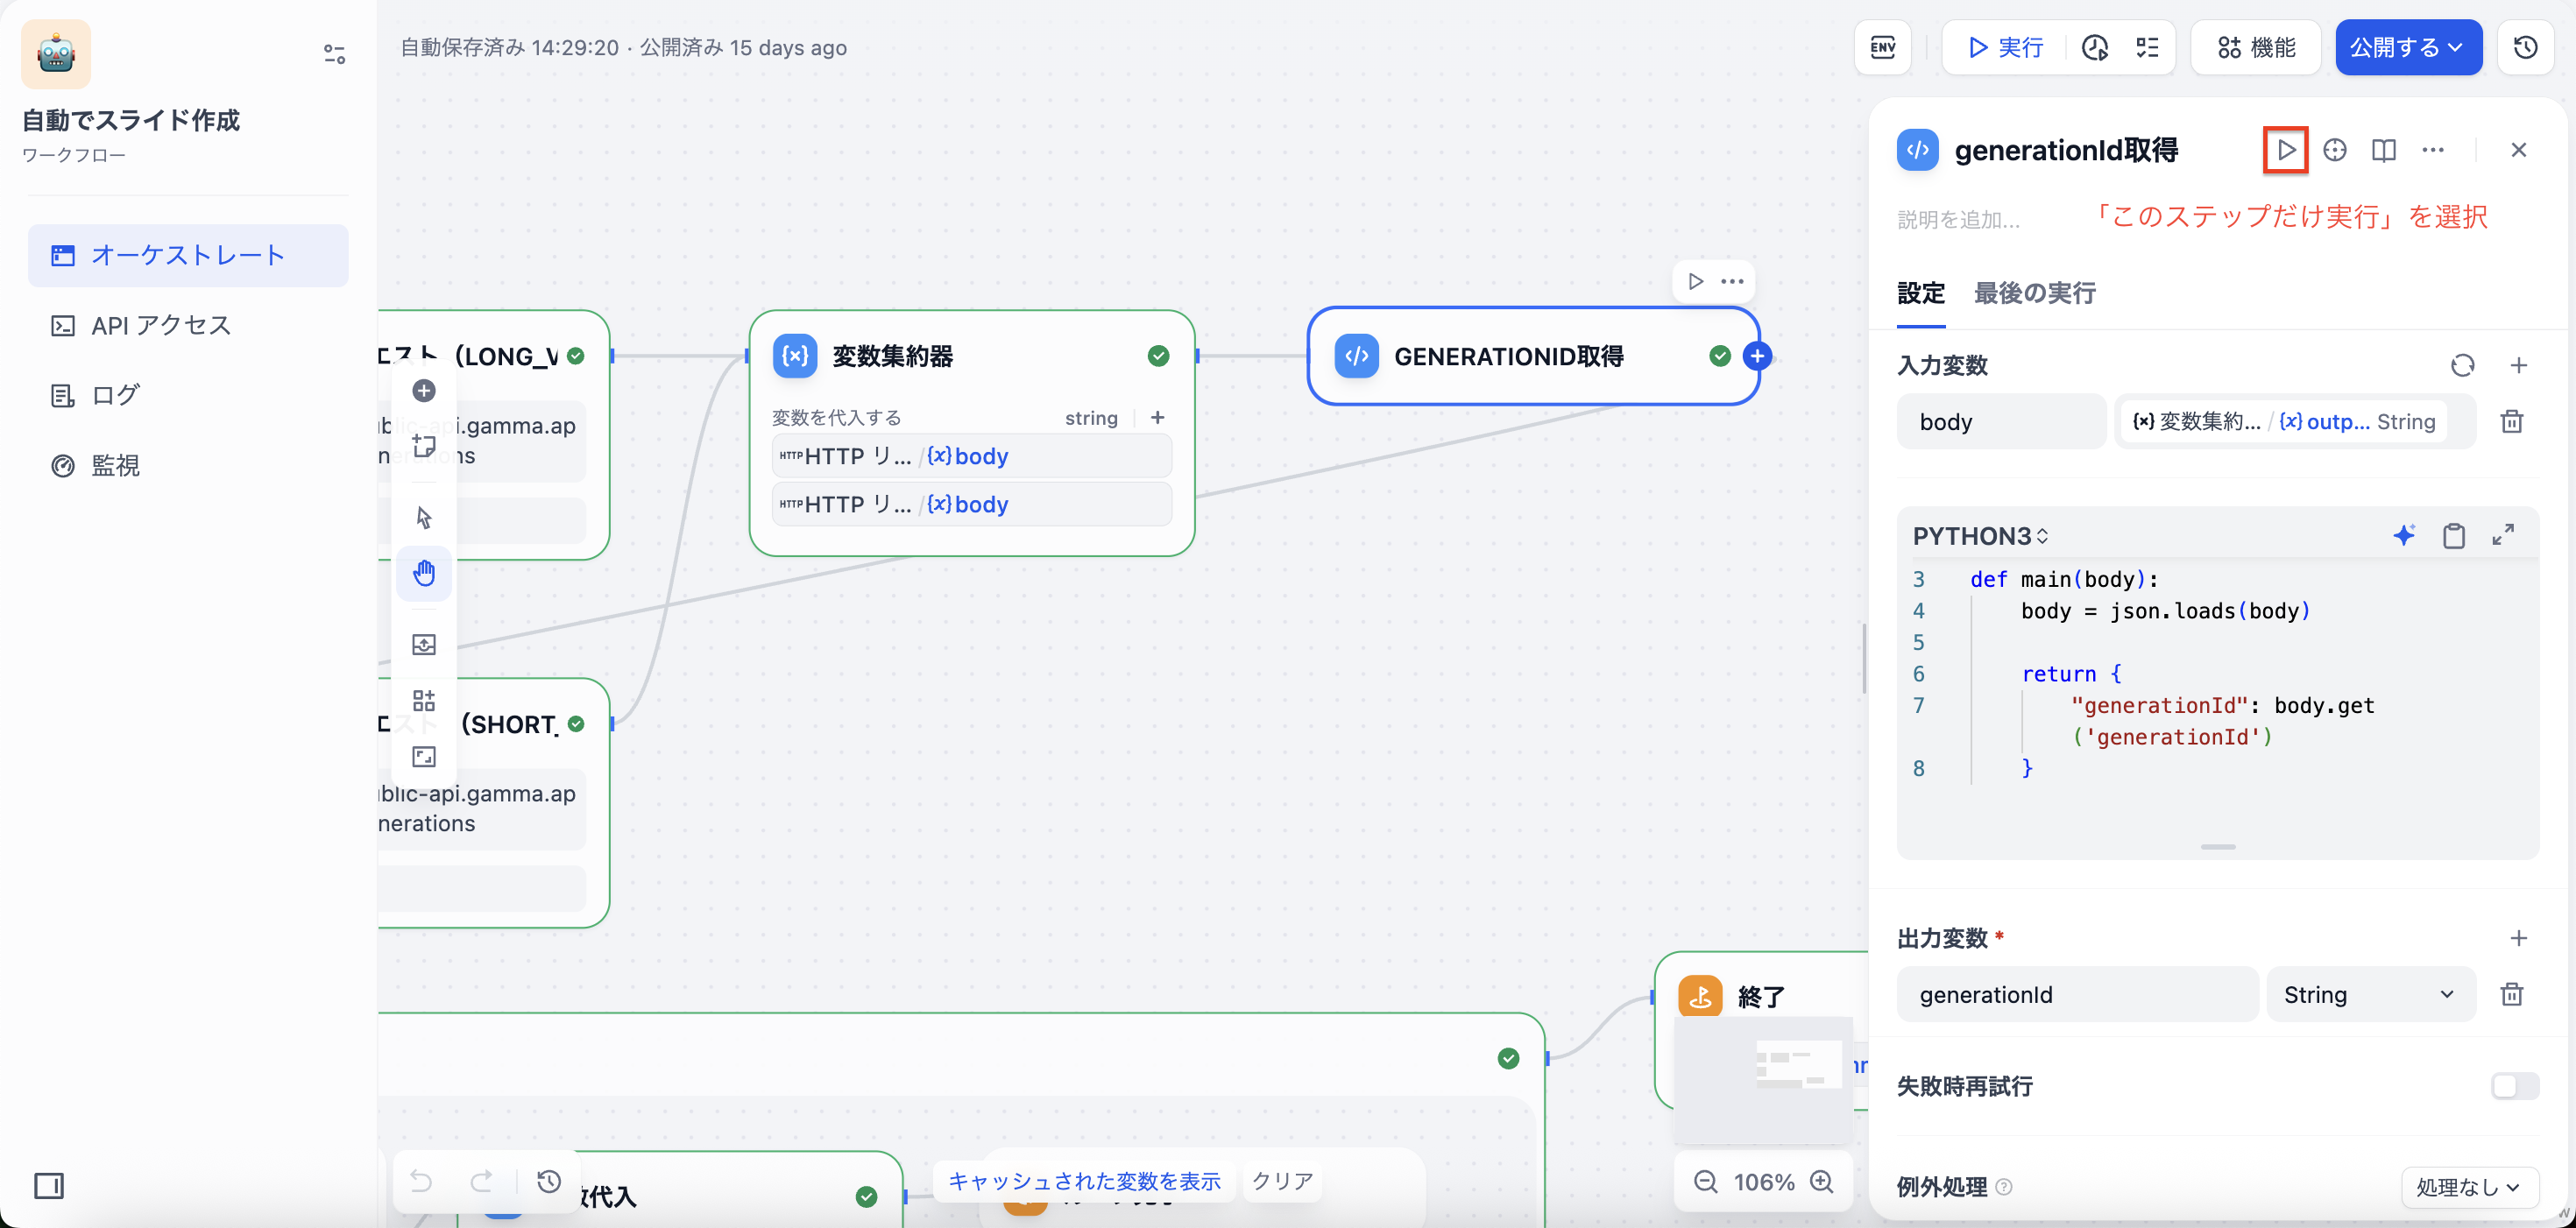Change the PYTHON3 language selector

coord(1979,536)
